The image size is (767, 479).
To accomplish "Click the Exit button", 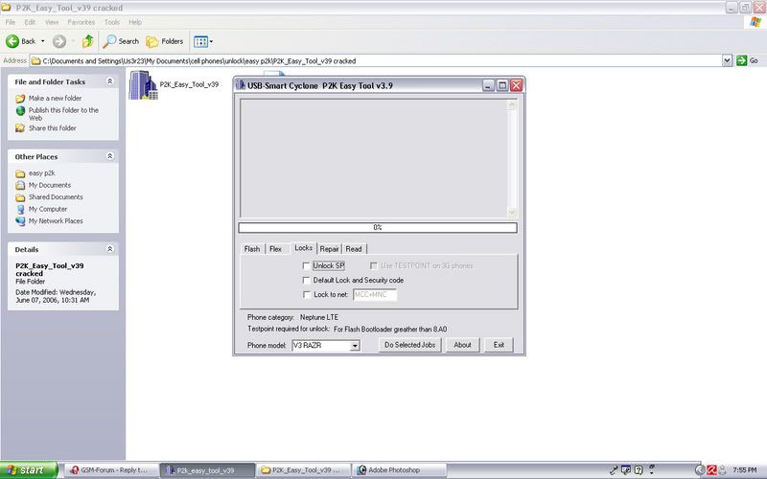I will [x=499, y=345].
